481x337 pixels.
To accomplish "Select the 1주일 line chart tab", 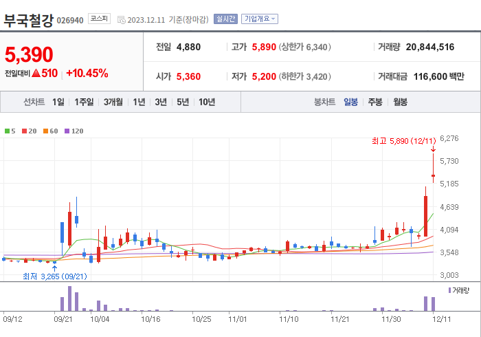I will click(x=84, y=102).
